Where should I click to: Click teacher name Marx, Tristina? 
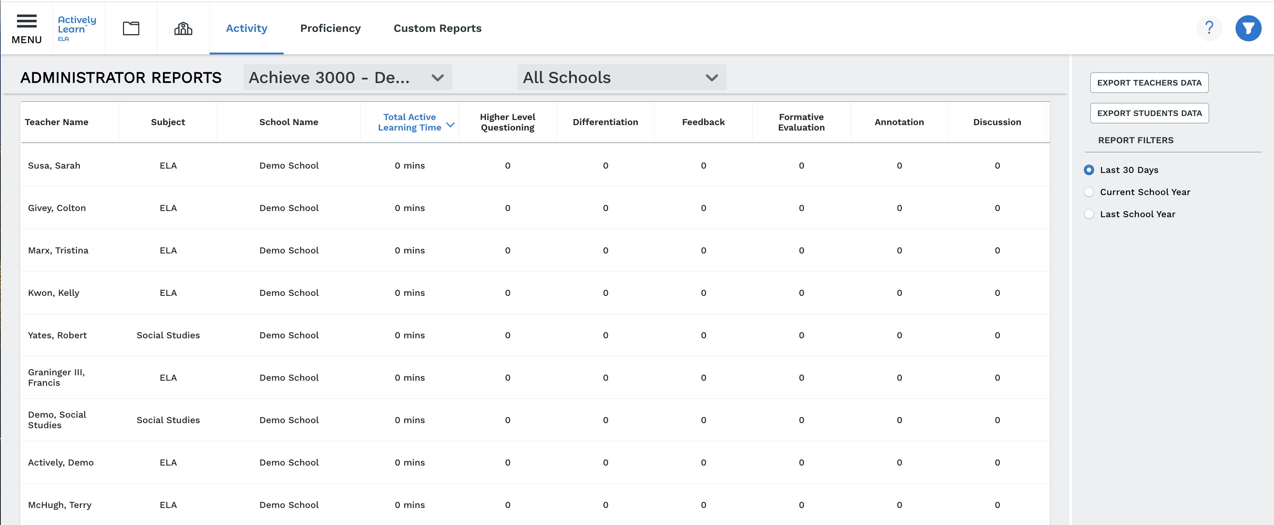coord(58,251)
